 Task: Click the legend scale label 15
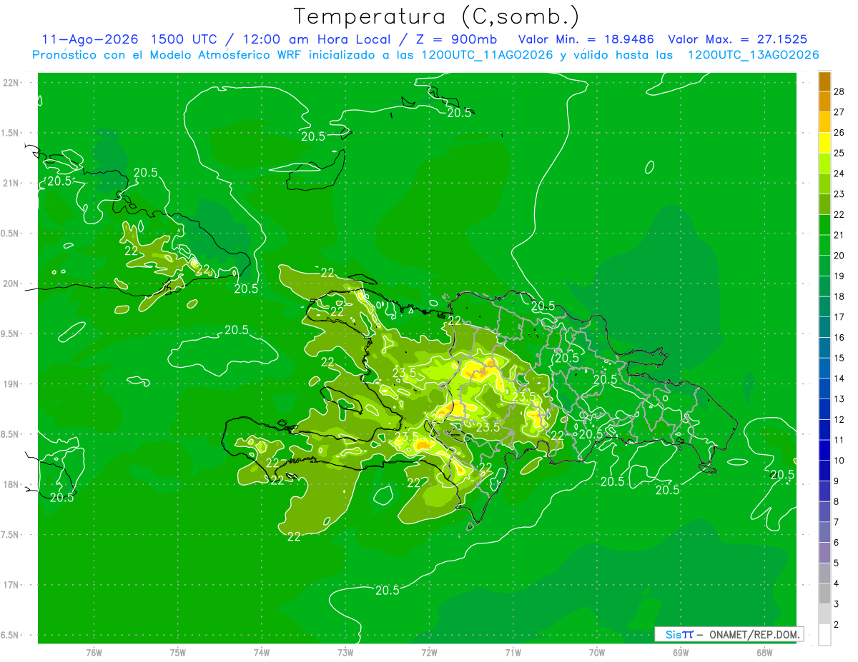pyautogui.click(x=839, y=358)
